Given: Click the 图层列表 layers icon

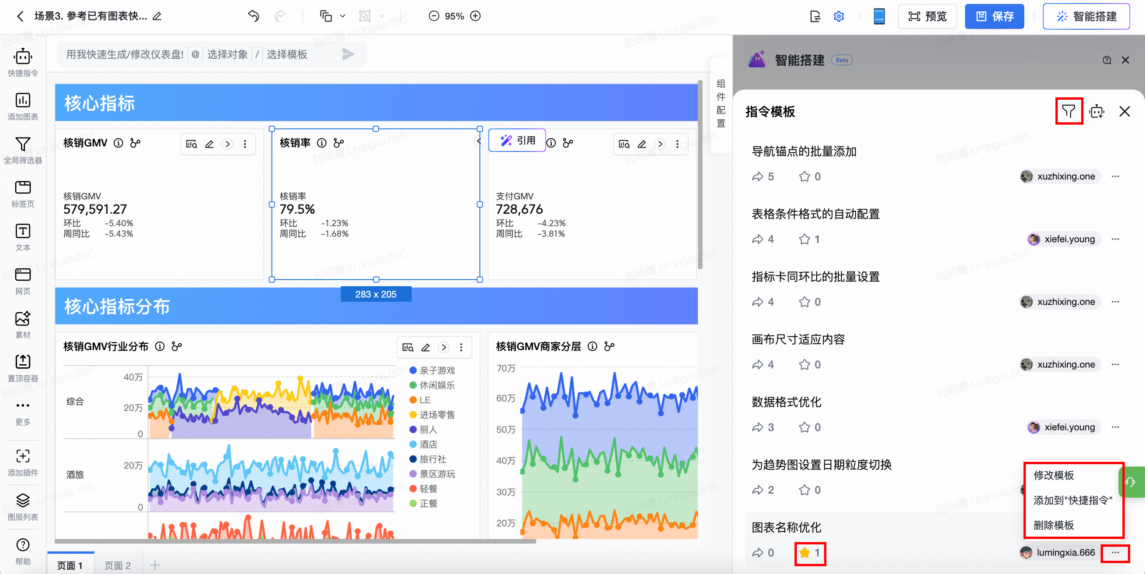Looking at the screenshot, I should [x=23, y=500].
